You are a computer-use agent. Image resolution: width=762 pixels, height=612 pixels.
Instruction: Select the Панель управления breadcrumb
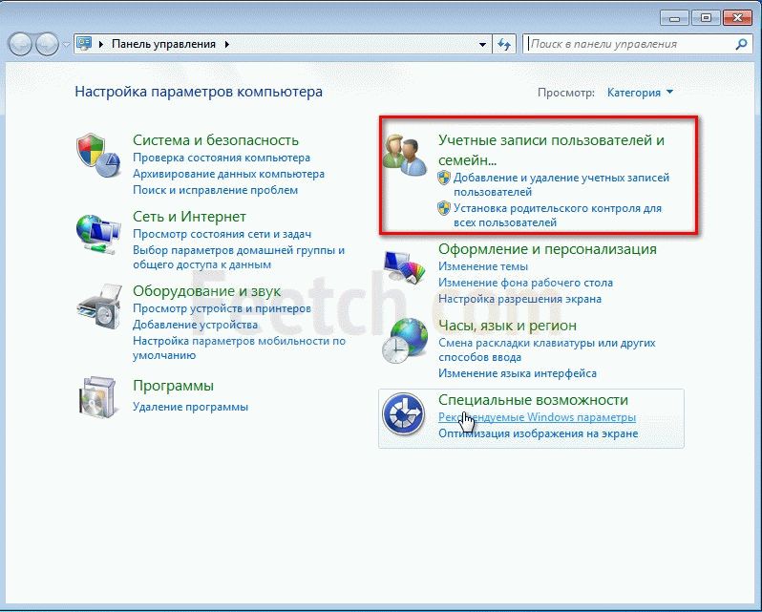[x=163, y=44]
